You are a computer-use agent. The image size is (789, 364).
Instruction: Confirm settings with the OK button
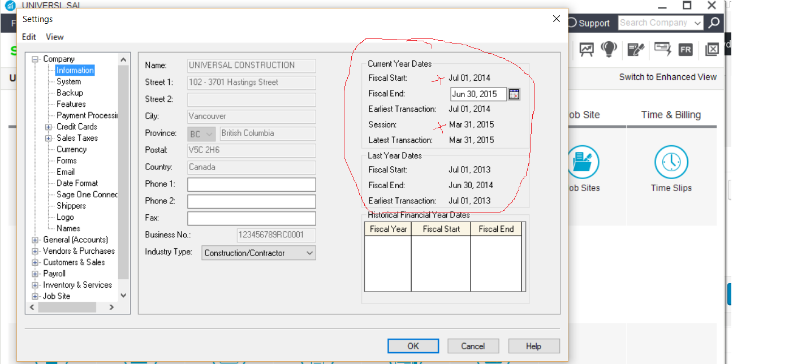coord(413,346)
